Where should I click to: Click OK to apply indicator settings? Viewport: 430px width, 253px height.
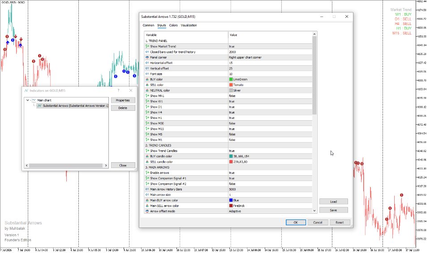coord(296,223)
